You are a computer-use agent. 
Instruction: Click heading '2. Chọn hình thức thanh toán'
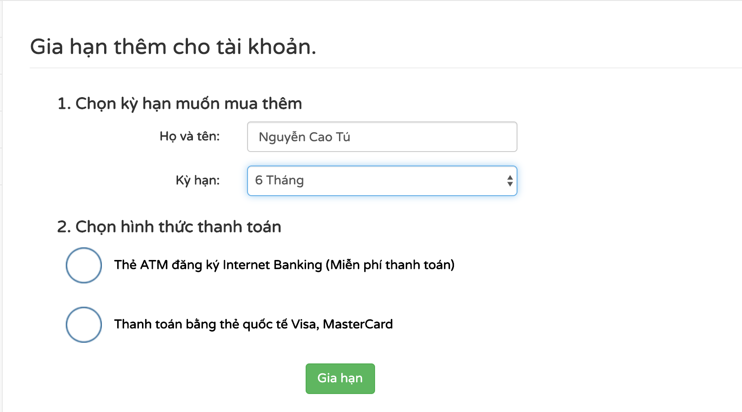click(x=169, y=227)
